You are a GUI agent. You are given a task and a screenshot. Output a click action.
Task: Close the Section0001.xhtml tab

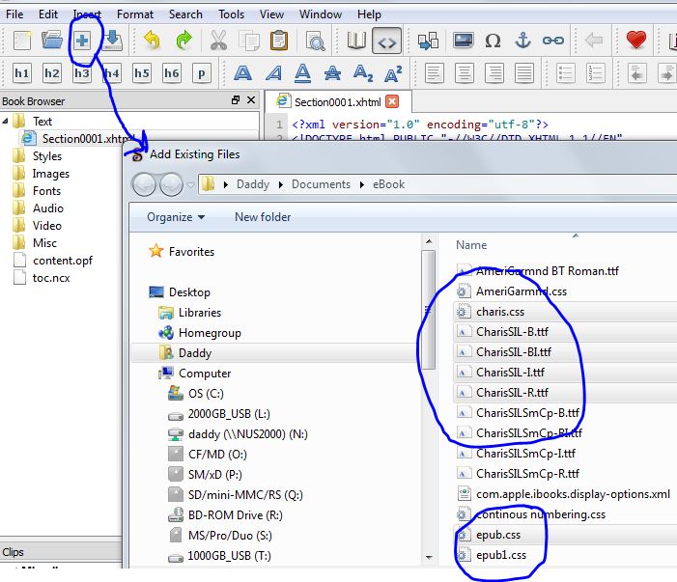[391, 101]
